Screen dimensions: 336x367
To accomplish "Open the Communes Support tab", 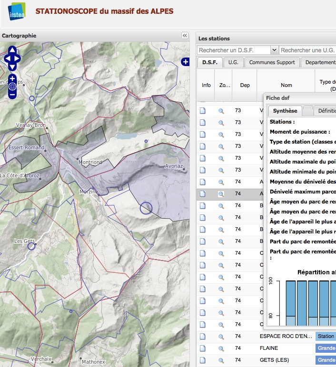I will (x=272, y=62).
